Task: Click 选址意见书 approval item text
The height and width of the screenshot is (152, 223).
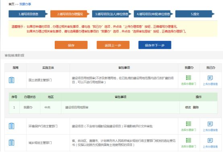Action: coord(124,143)
